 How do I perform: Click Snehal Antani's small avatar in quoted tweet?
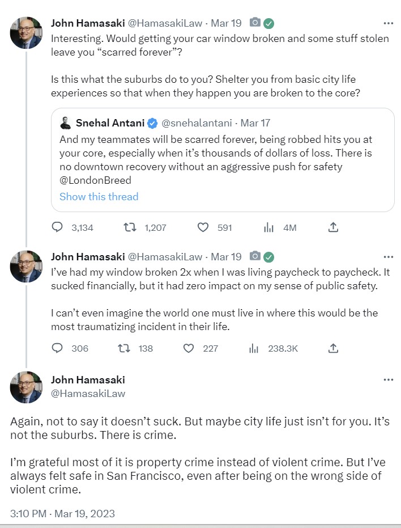[66, 123]
